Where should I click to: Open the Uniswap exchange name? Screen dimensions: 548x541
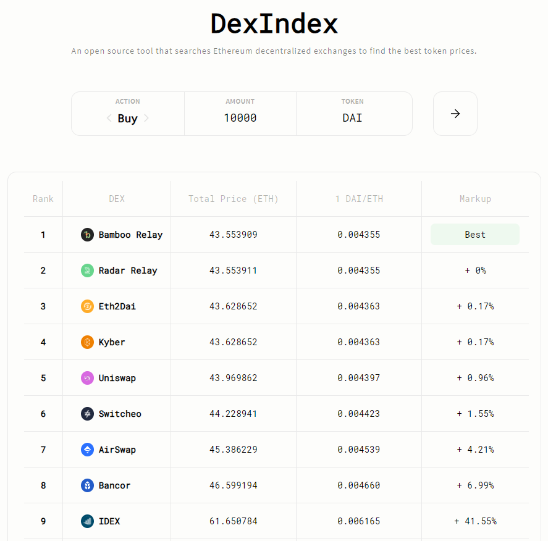pos(117,378)
